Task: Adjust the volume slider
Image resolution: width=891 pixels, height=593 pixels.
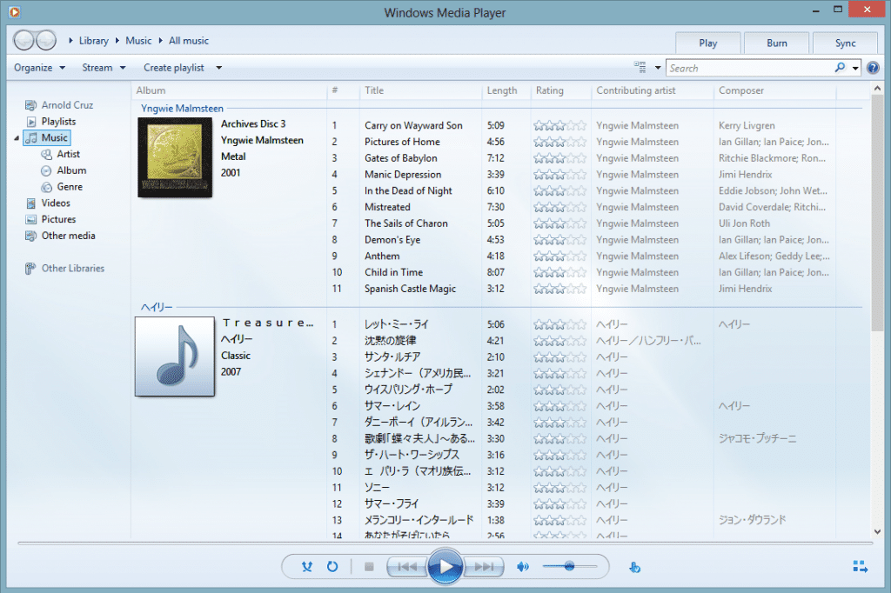Action: (x=569, y=566)
